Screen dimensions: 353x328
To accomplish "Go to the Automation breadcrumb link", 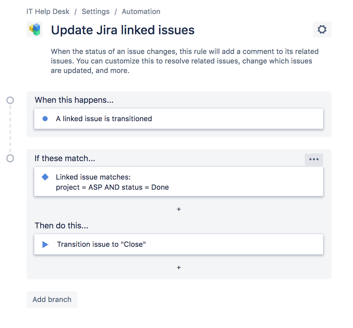I will (141, 11).
